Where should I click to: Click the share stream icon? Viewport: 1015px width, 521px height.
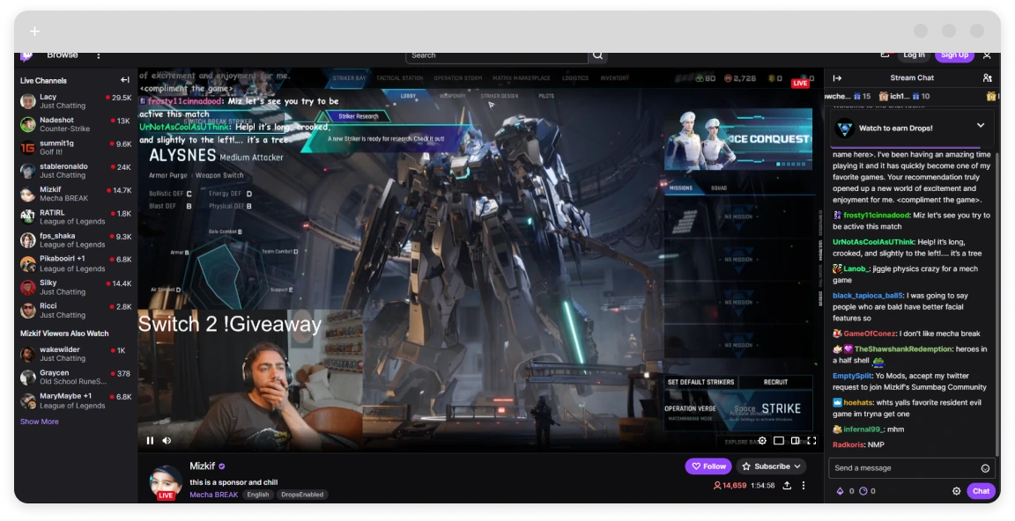coord(787,486)
